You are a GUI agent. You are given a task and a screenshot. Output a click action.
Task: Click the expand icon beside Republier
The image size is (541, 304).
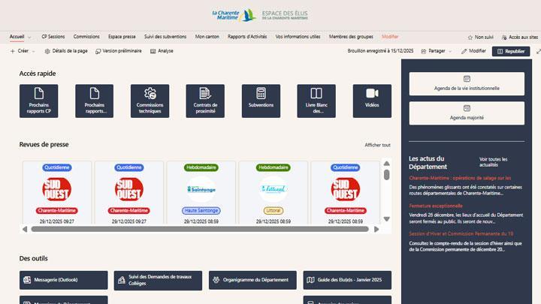538,51
